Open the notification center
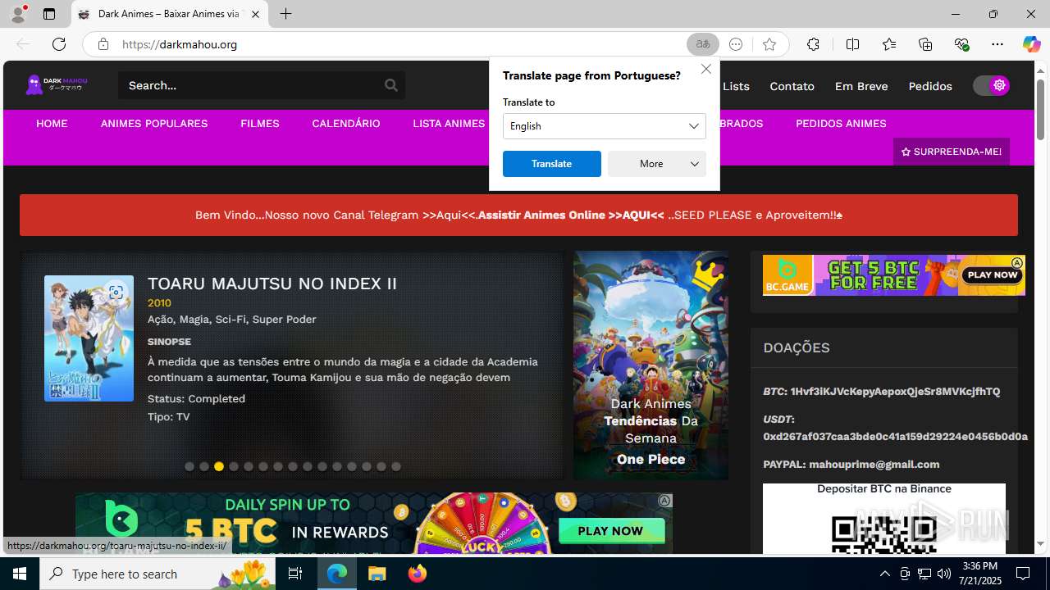The width and height of the screenshot is (1050, 590). 1024,574
